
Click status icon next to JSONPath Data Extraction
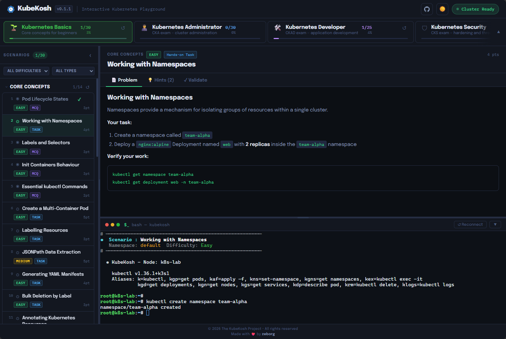pos(18,252)
